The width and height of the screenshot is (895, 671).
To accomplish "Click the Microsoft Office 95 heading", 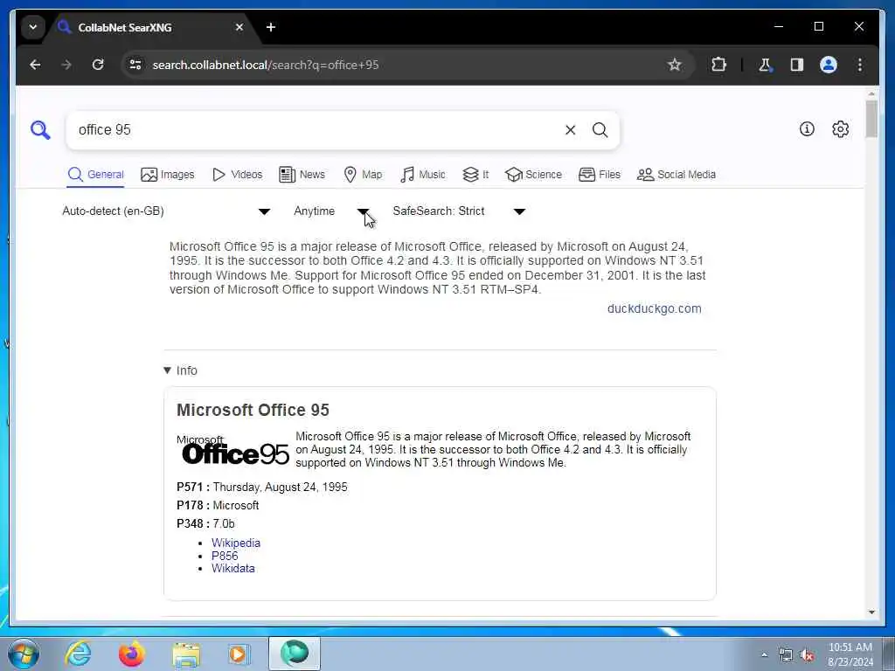I will (x=253, y=410).
